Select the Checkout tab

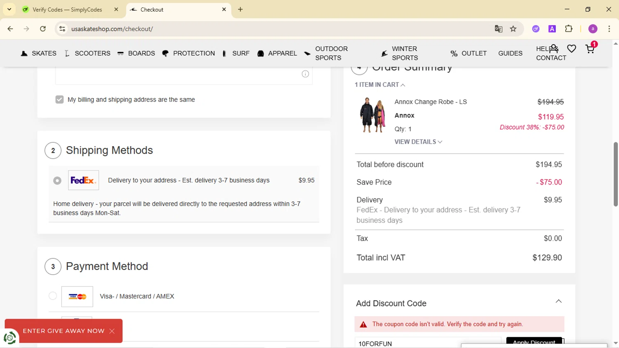tap(178, 9)
